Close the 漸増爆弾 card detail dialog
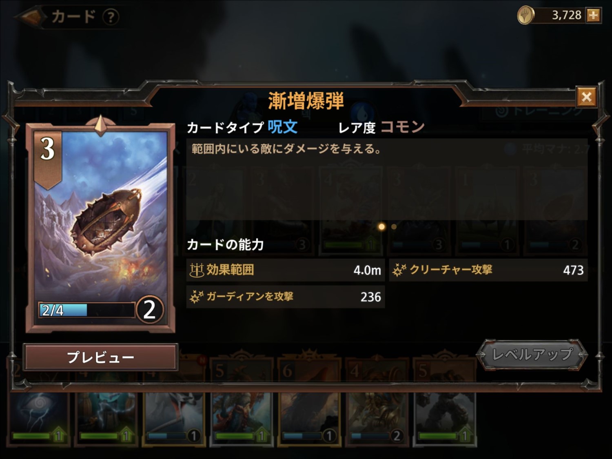The width and height of the screenshot is (612, 459). pos(586,97)
